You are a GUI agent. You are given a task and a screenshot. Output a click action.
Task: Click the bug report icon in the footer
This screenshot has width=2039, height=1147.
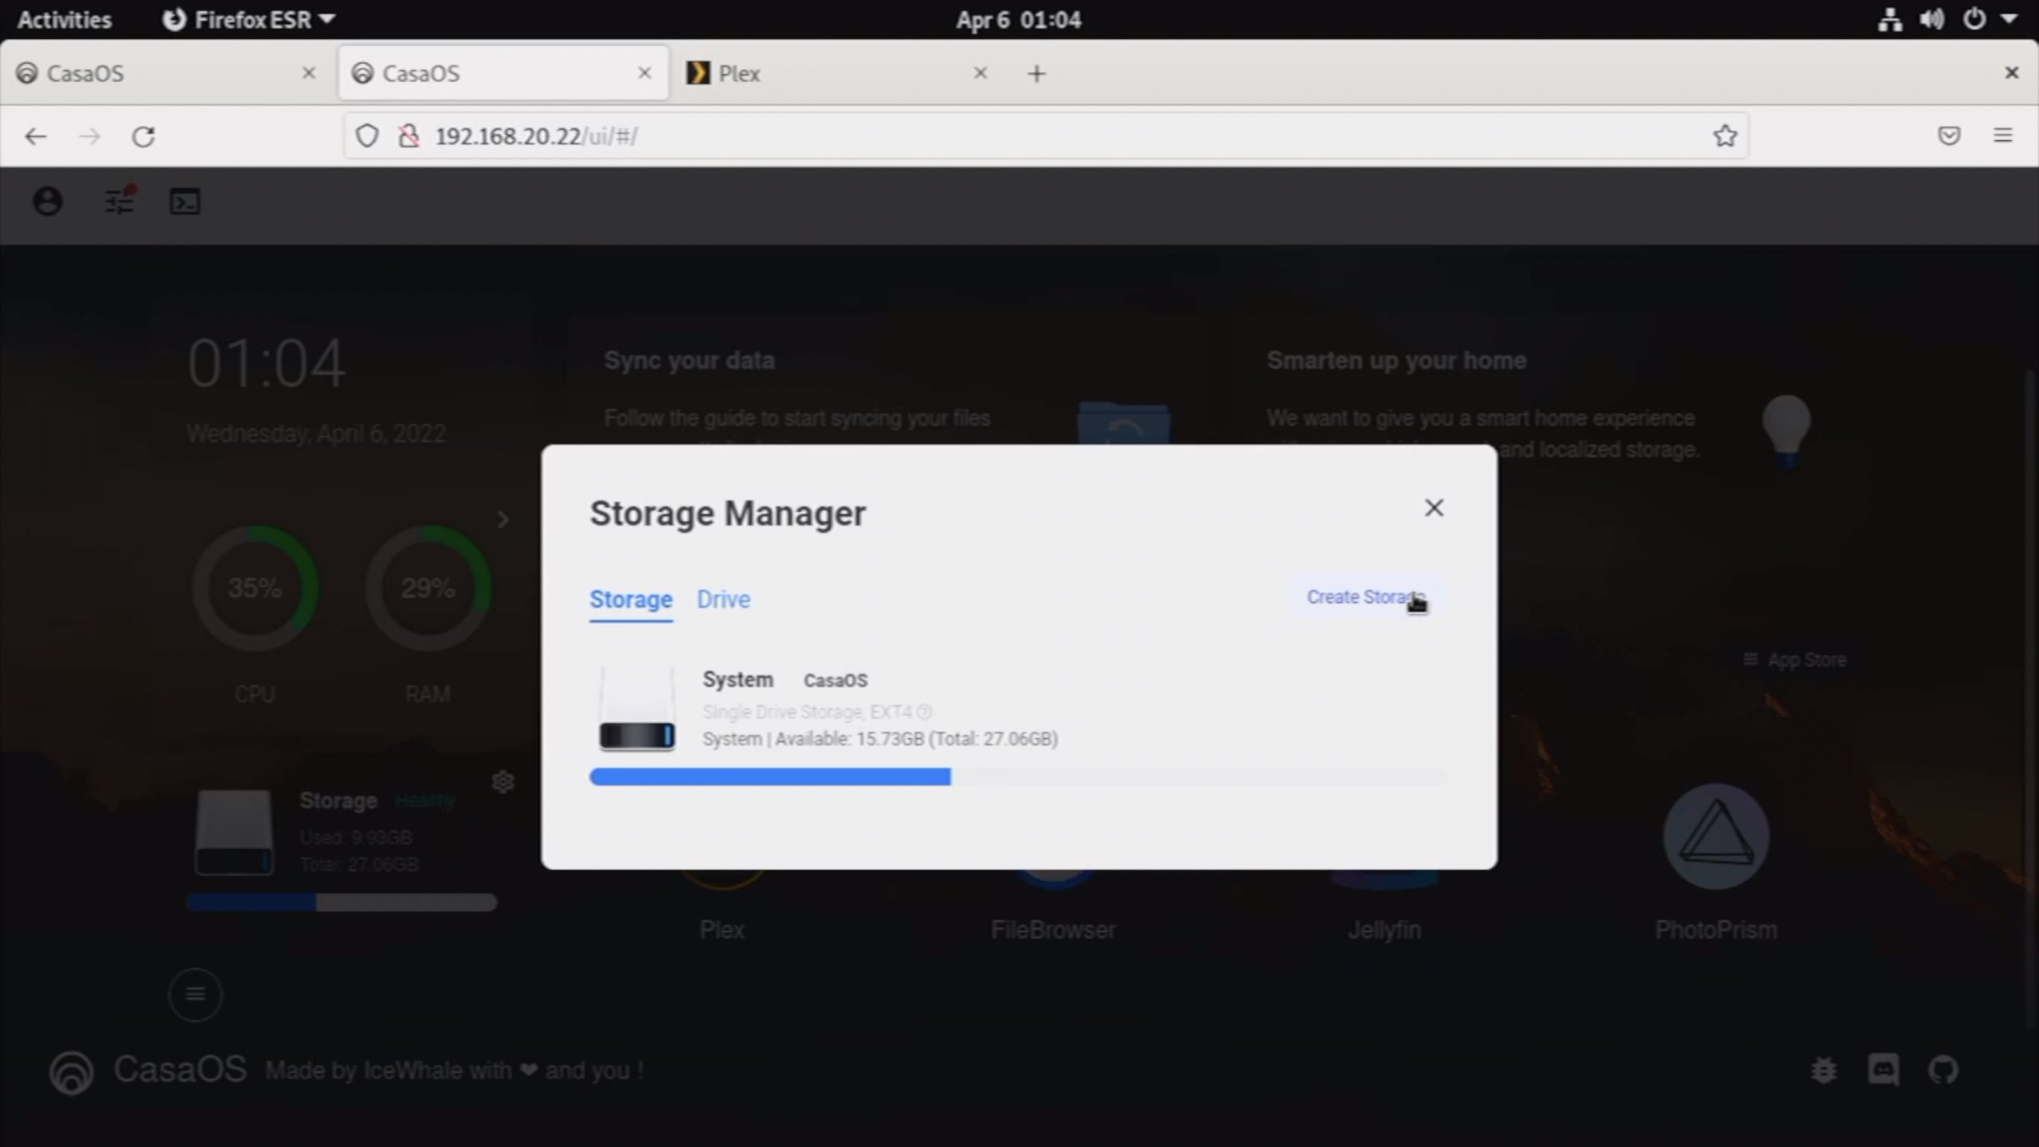1823,1070
